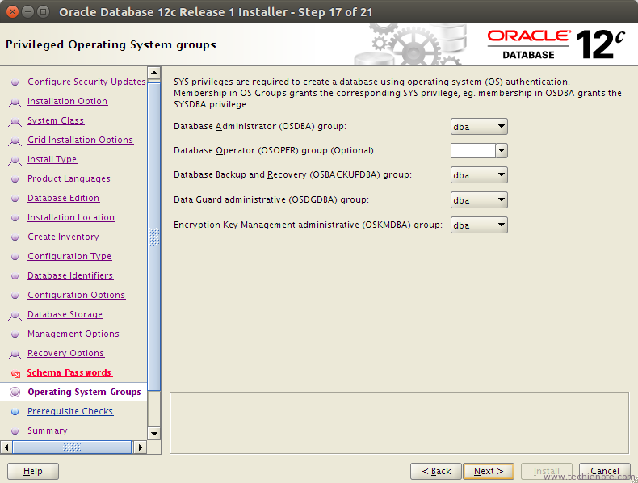Click the Operating System Groups current step marker
This screenshot has width=638, height=483.
(15, 392)
